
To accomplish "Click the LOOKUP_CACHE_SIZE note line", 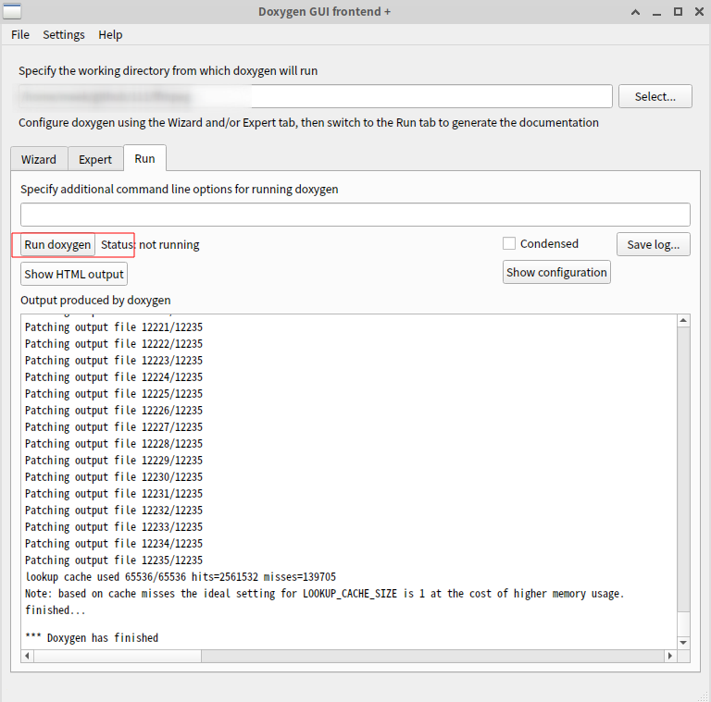I will (x=325, y=593).
